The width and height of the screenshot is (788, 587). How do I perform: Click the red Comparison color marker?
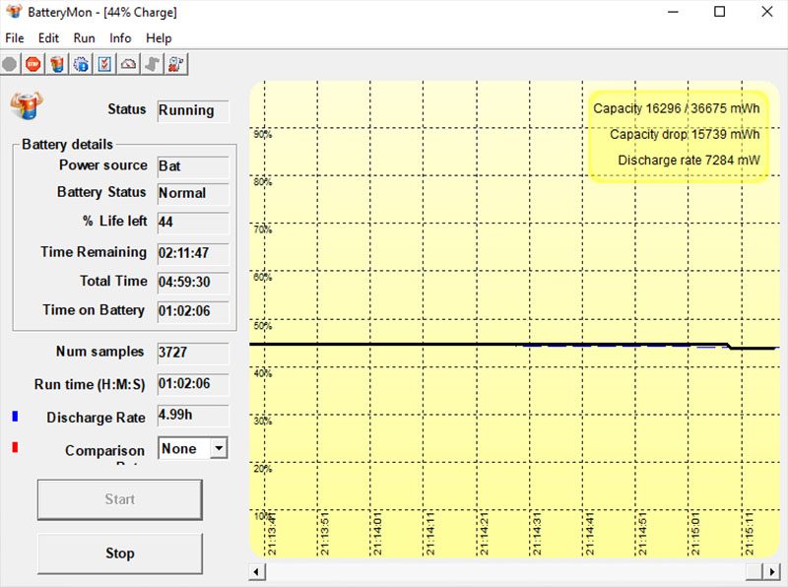[15, 447]
